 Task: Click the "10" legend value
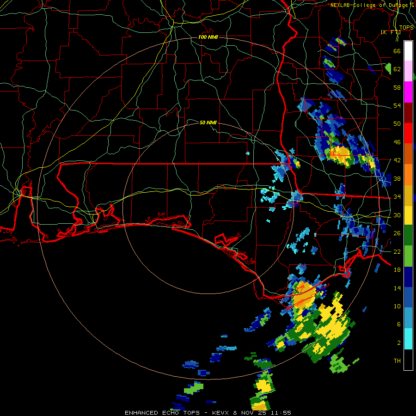(x=397, y=306)
